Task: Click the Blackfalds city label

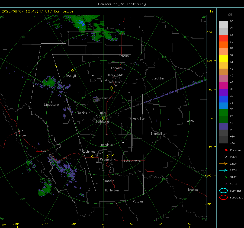Action: [x=115, y=75]
